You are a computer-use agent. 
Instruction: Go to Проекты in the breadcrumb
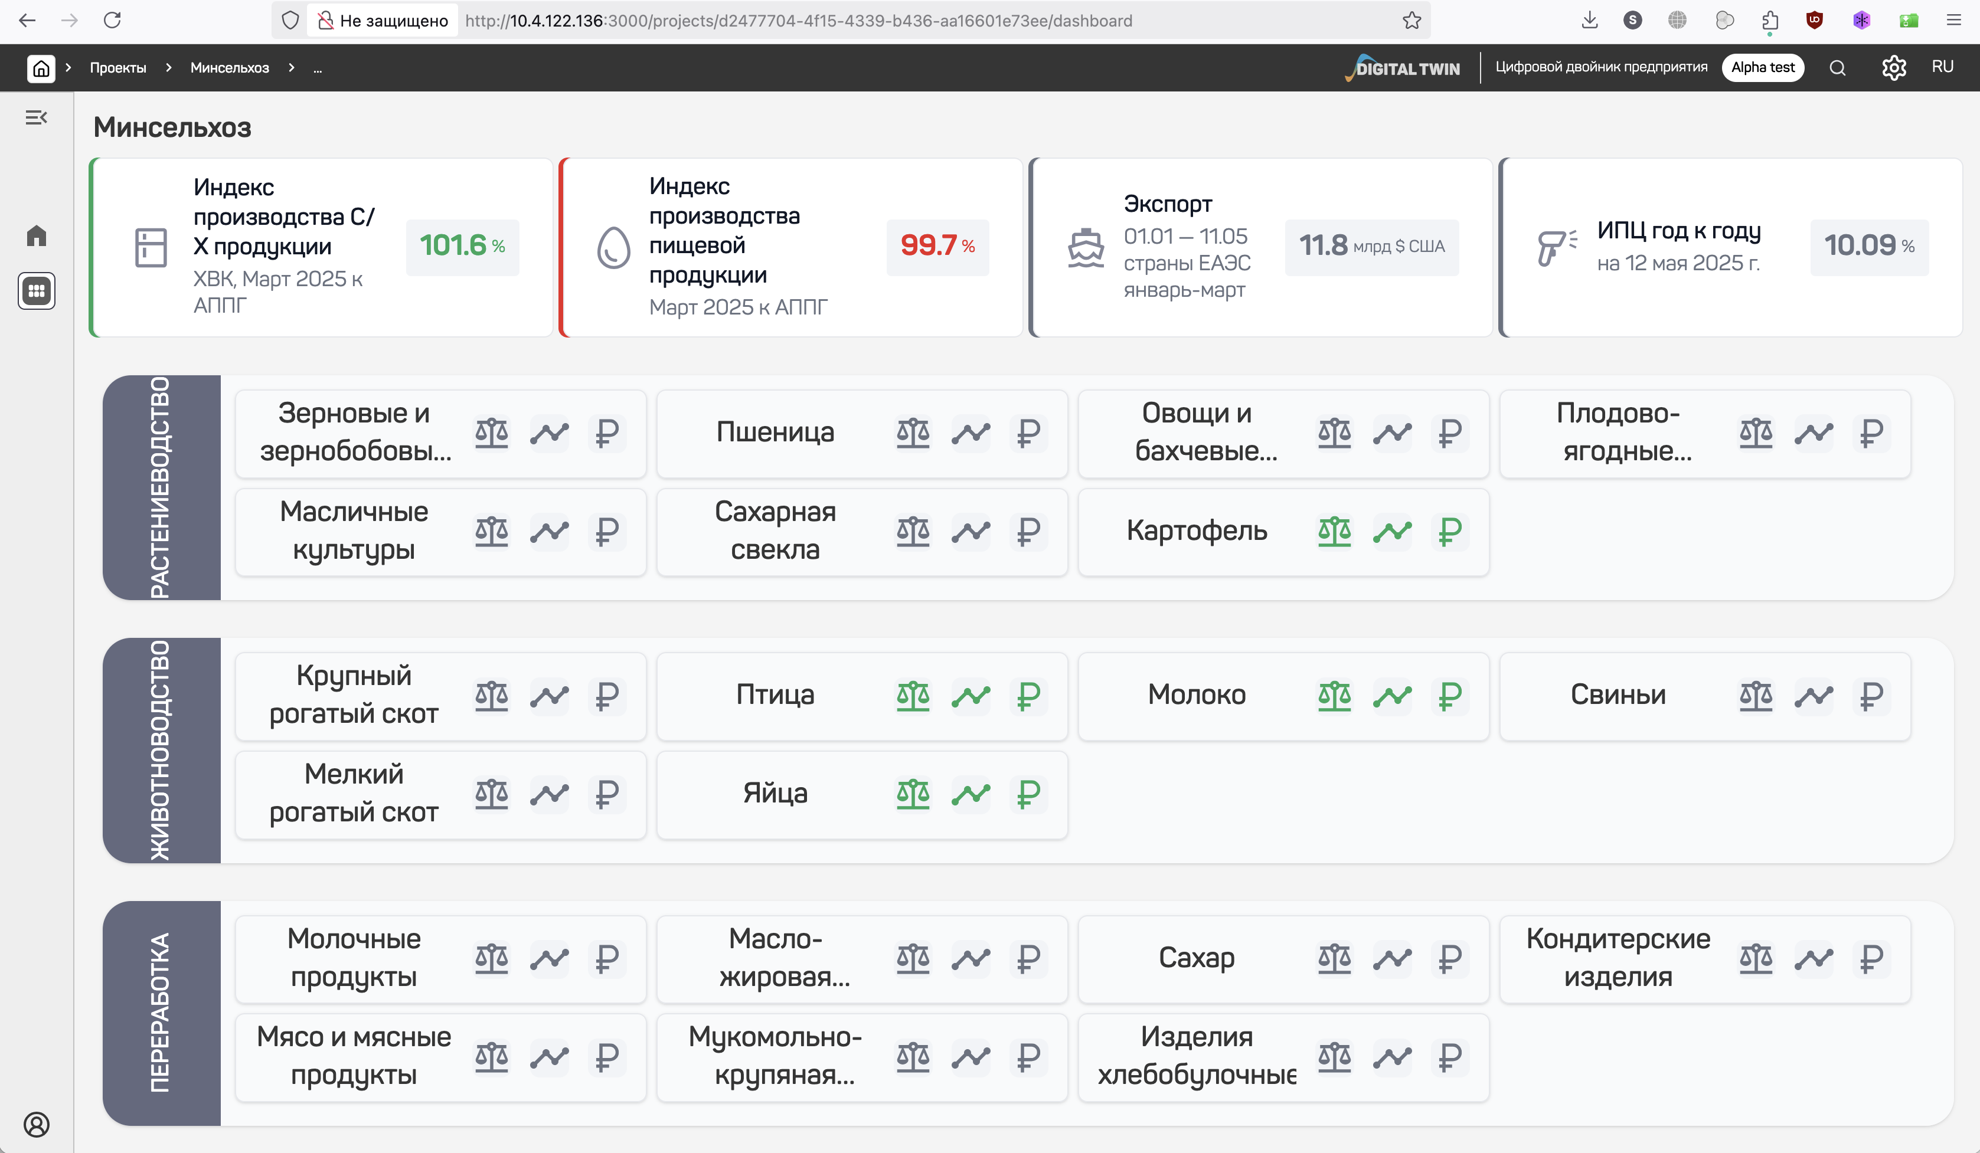tap(118, 68)
